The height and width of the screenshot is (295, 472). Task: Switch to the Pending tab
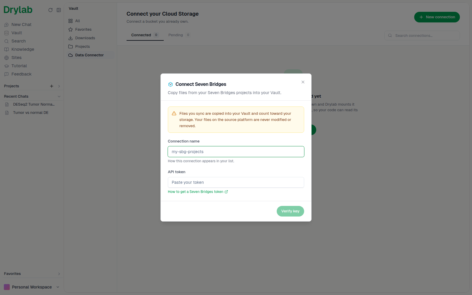(x=179, y=35)
